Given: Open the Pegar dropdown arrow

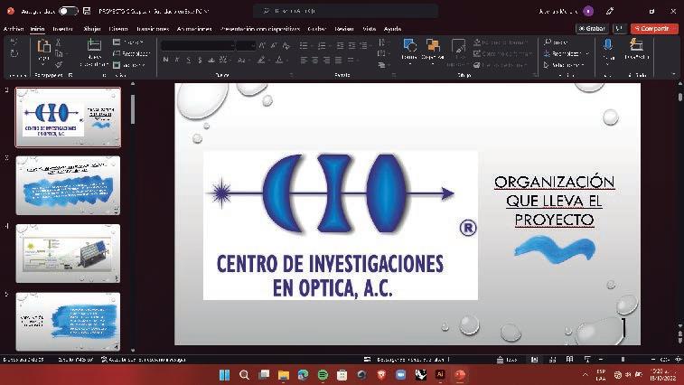Looking at the screenshot, I should (x=43, y=64).
